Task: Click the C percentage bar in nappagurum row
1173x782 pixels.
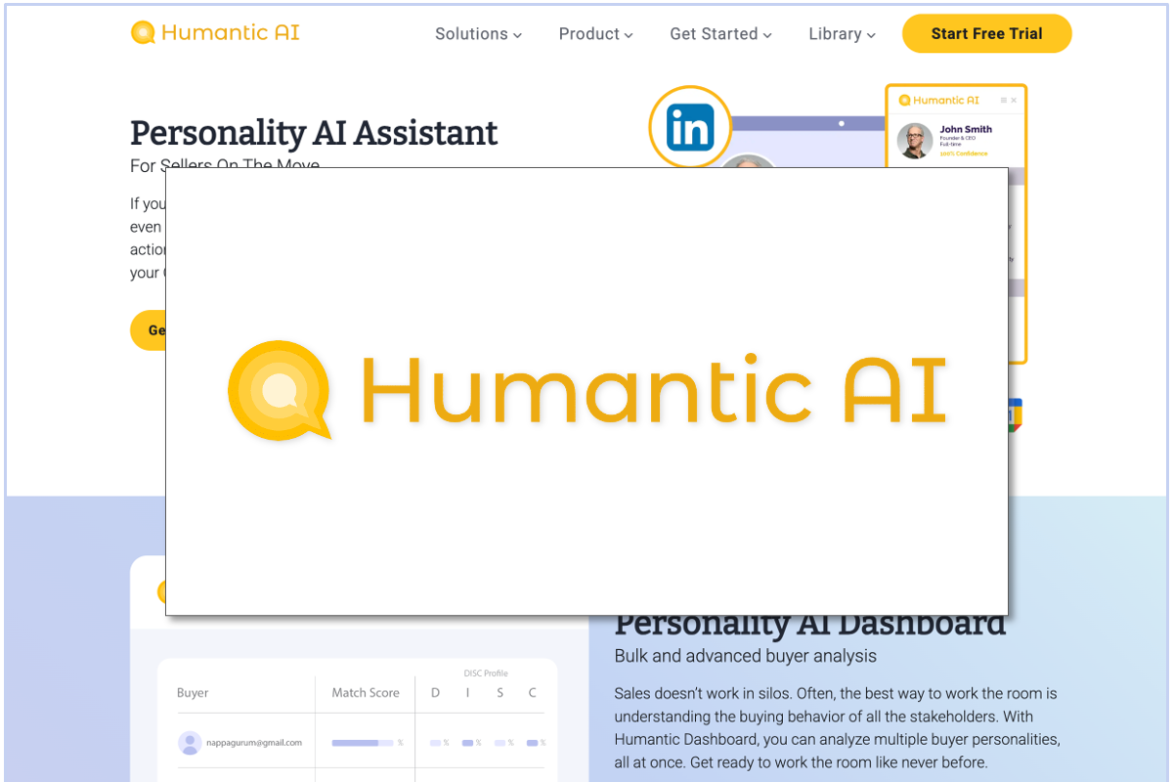Action: click(x=533, y=743)
